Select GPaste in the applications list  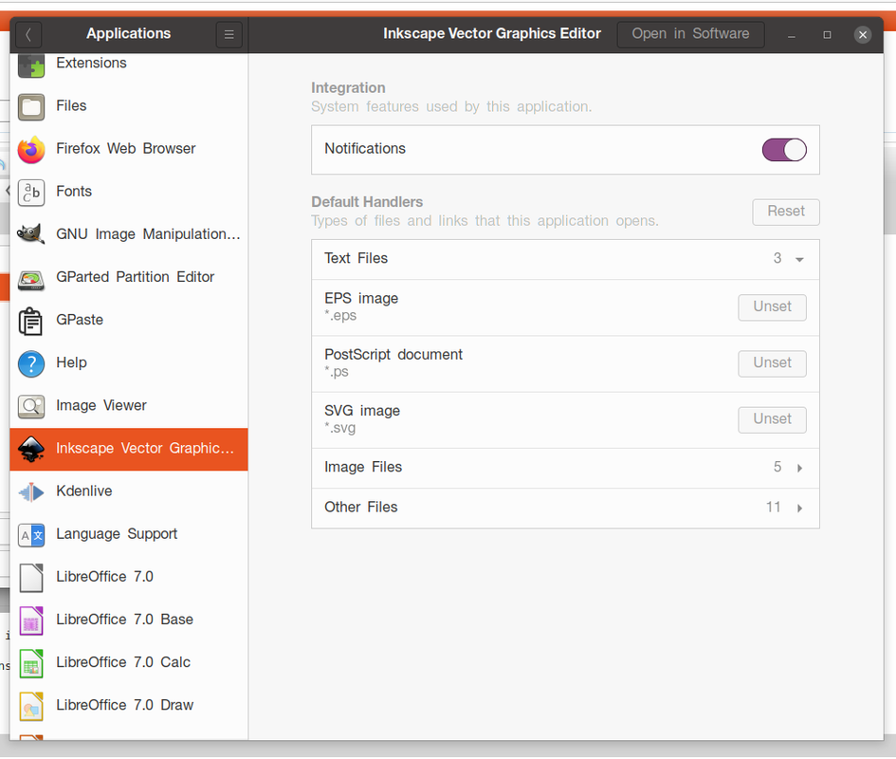pos(129,321)
